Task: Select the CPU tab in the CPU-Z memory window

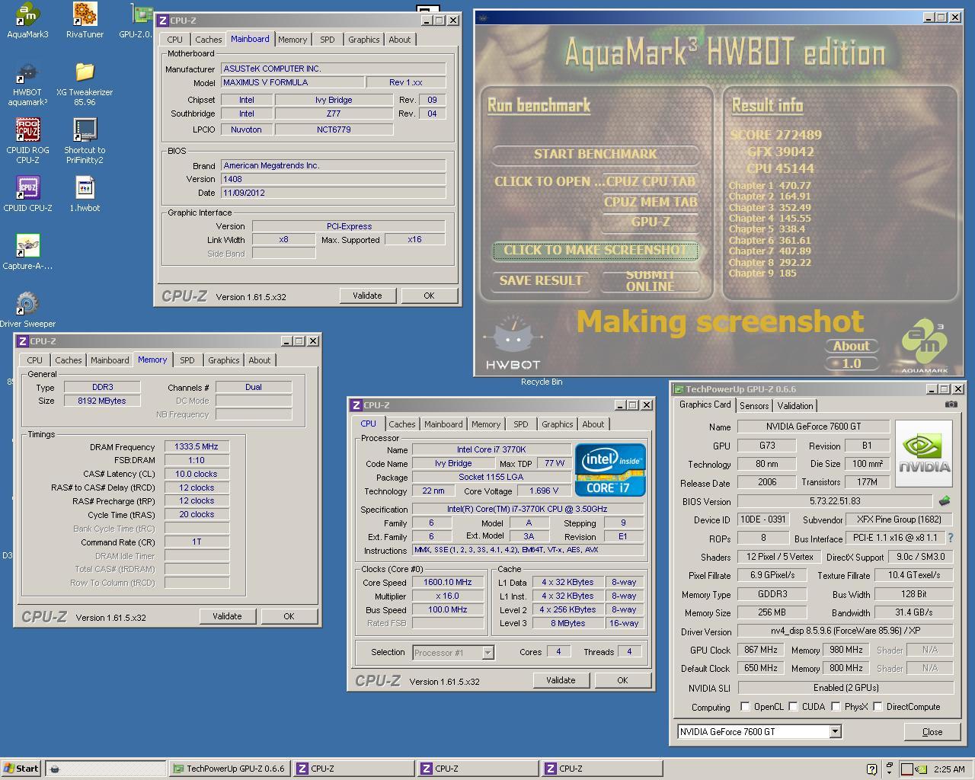Action: pos(35,360)
